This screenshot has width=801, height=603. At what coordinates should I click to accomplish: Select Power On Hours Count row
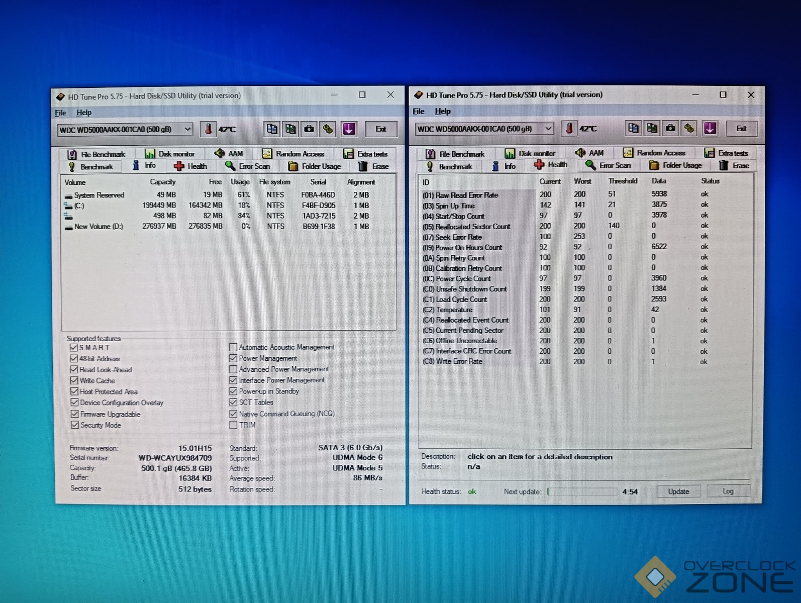584,247
